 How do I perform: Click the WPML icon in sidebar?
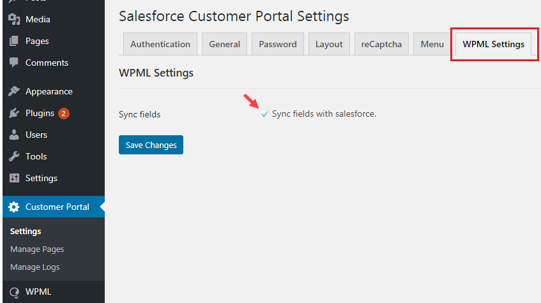(13, 292)
